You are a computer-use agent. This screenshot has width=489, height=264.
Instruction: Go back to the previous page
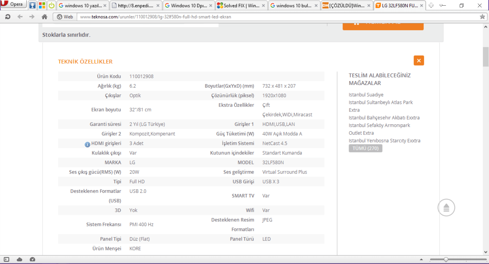pyautogui.click(x=20, y=17)
